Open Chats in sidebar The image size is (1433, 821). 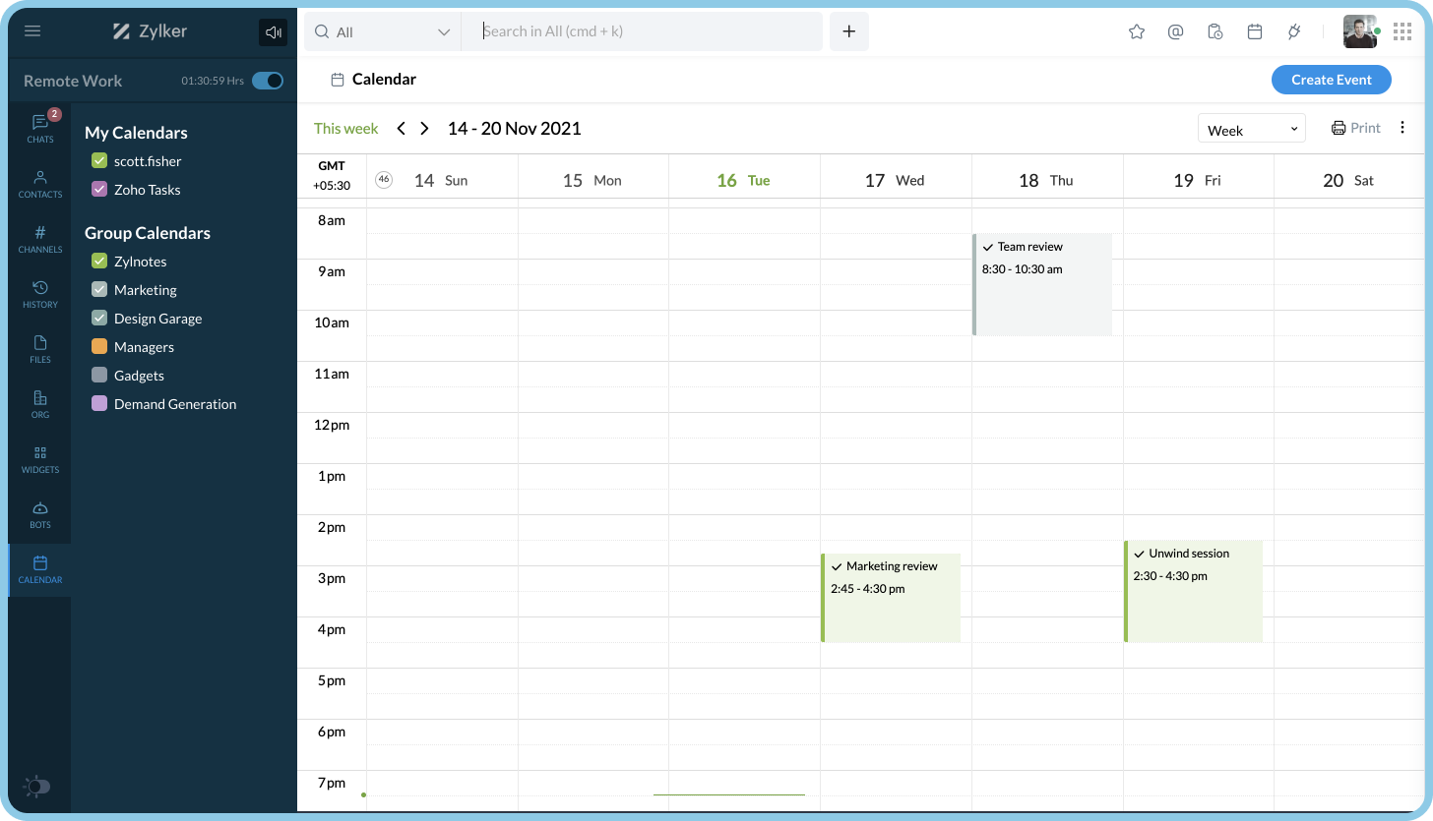40,129
